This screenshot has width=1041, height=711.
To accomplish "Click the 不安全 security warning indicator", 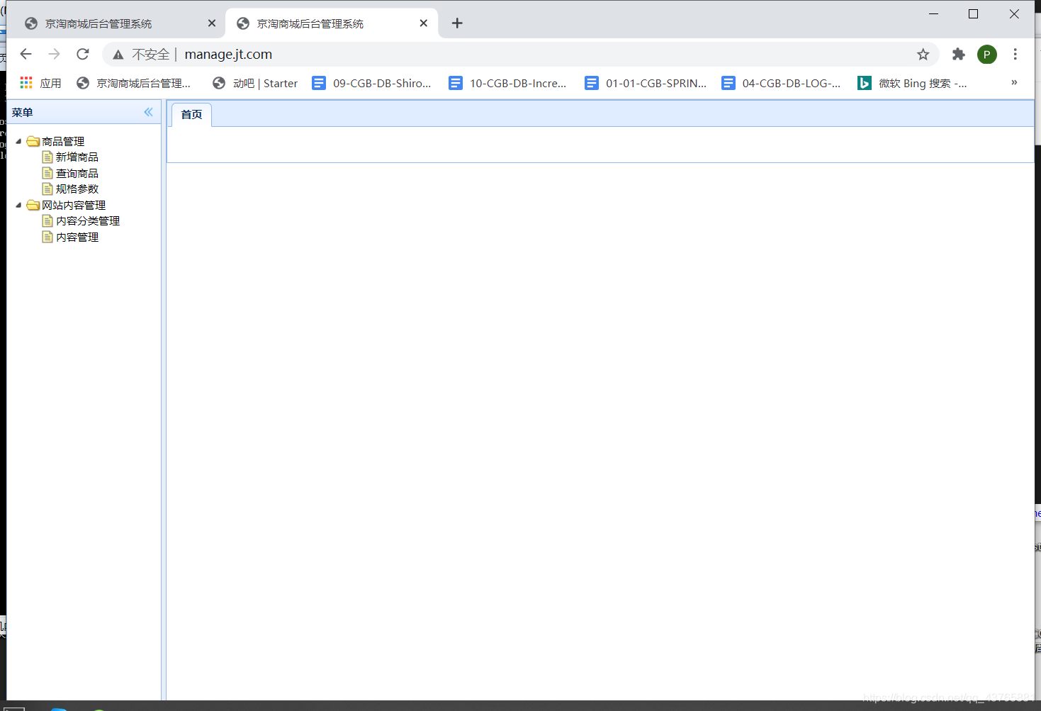I will coord(141,54).
